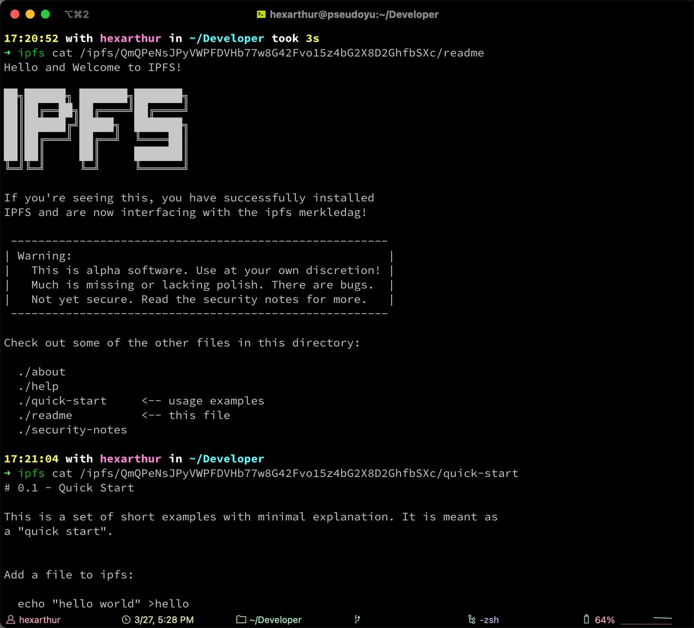Click the yellow minimize window button

(30, 14)
